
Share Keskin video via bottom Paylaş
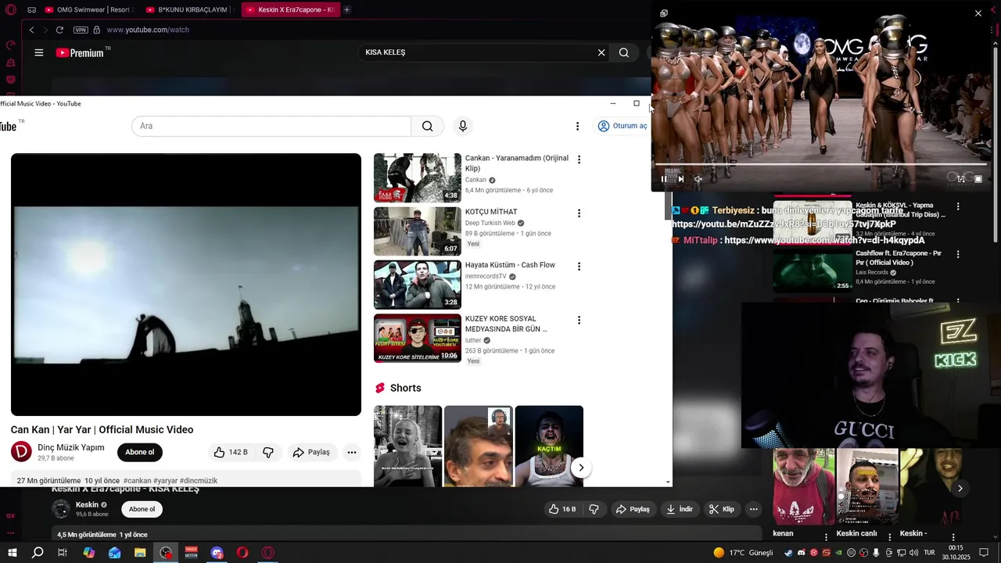[633, 509]
